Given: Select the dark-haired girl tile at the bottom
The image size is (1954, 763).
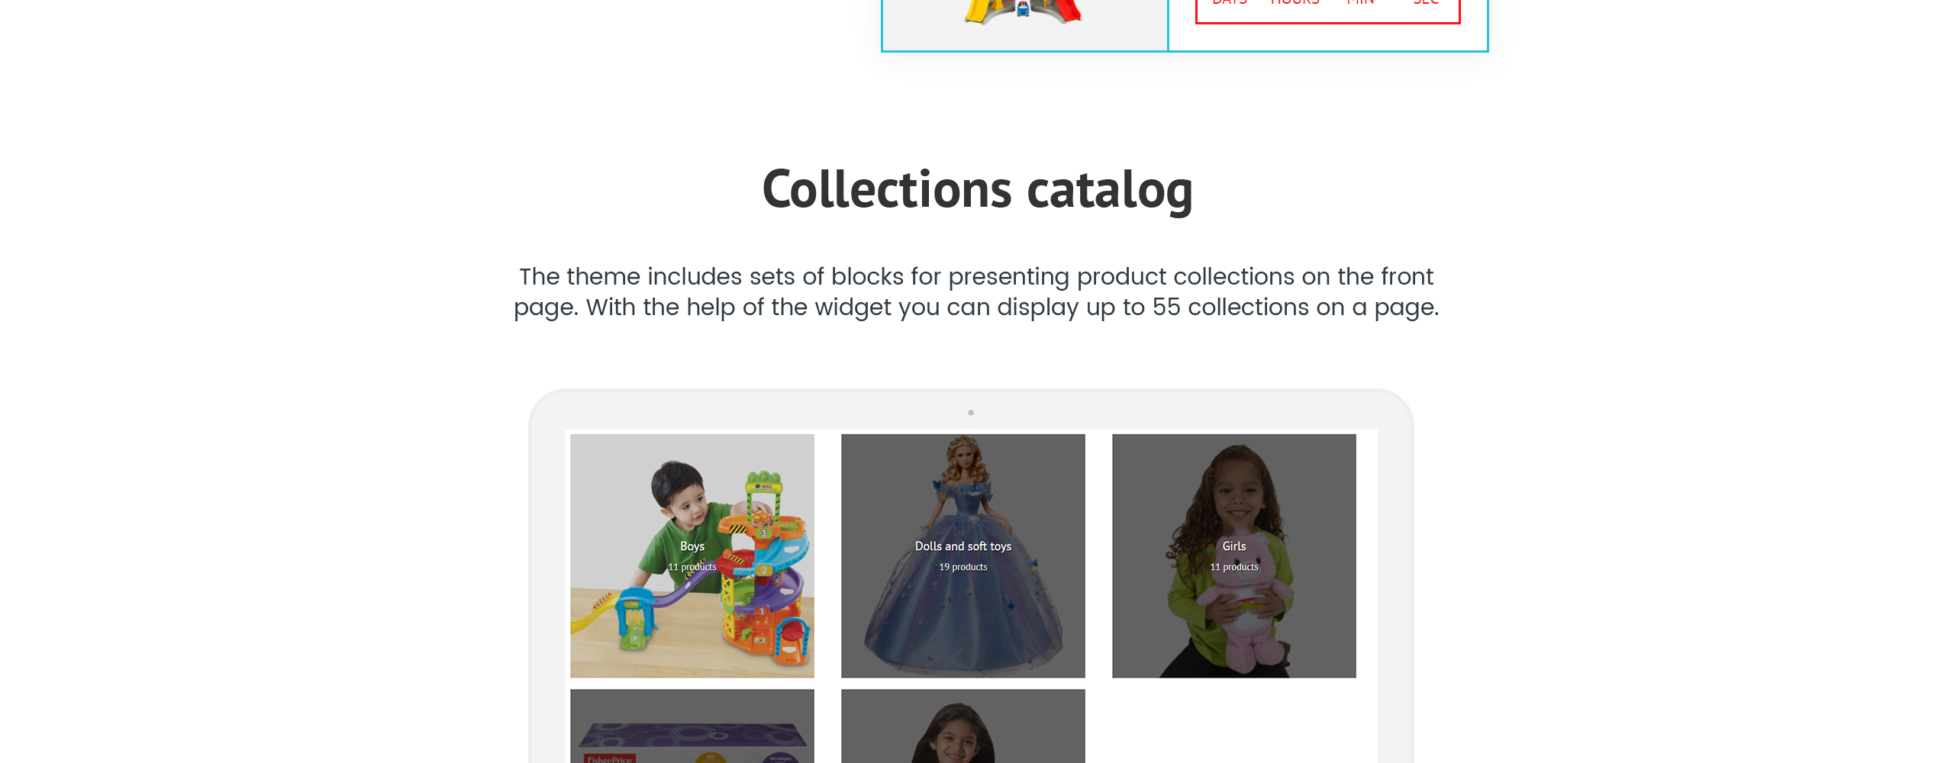Looking at the screenshot, I should click(x=963, y=726).
